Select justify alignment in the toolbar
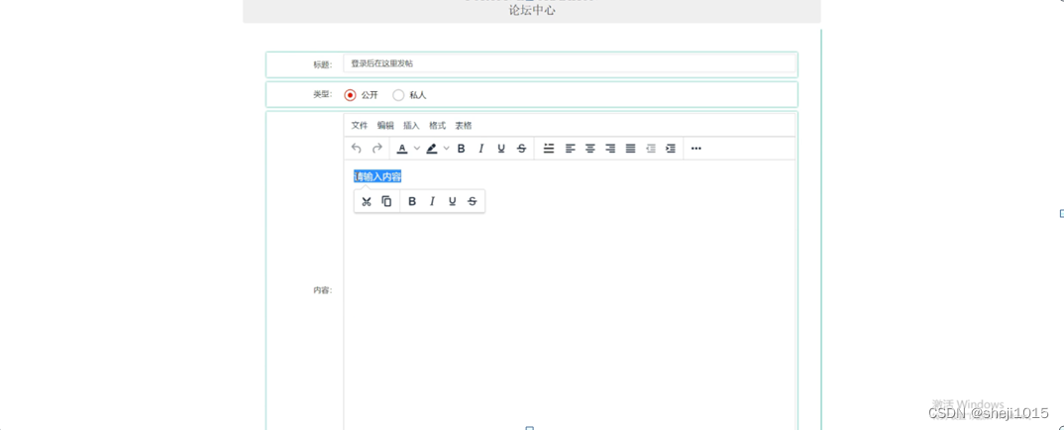 tap(630, 149)
